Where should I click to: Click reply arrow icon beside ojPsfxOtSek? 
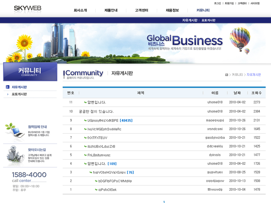96,190
